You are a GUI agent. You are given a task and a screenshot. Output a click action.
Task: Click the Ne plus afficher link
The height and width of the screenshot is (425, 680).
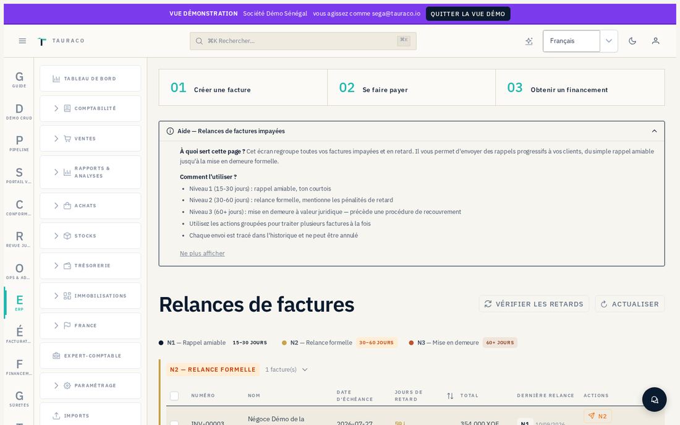202,254
